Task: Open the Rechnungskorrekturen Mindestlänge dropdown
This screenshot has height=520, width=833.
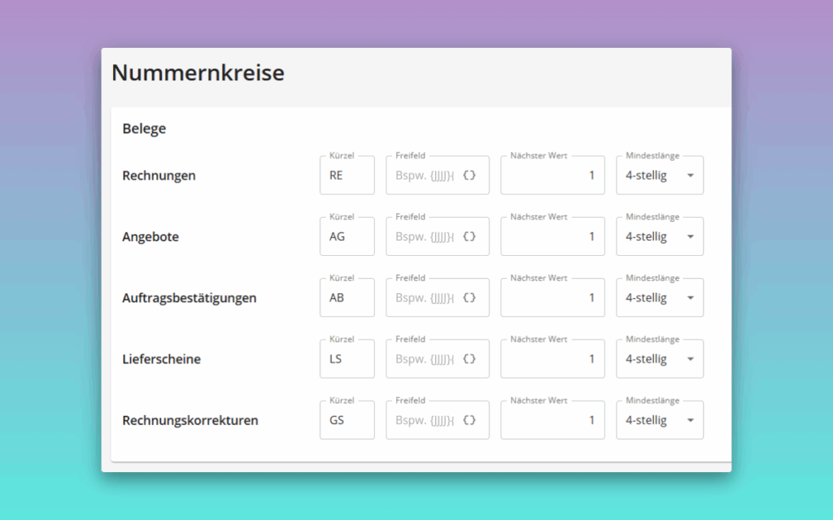Action: click(659, 421)
